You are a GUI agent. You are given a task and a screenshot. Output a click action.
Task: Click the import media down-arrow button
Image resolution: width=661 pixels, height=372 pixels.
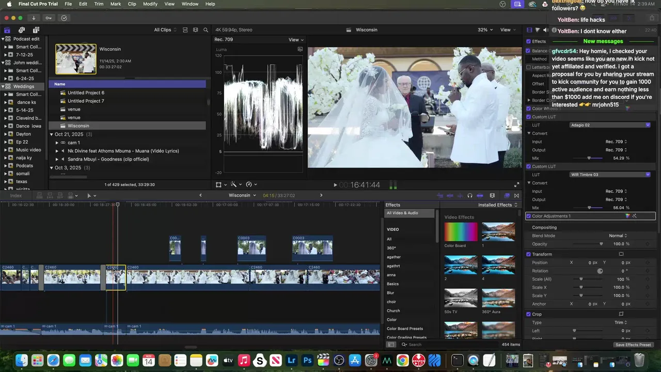click(34, 18)
